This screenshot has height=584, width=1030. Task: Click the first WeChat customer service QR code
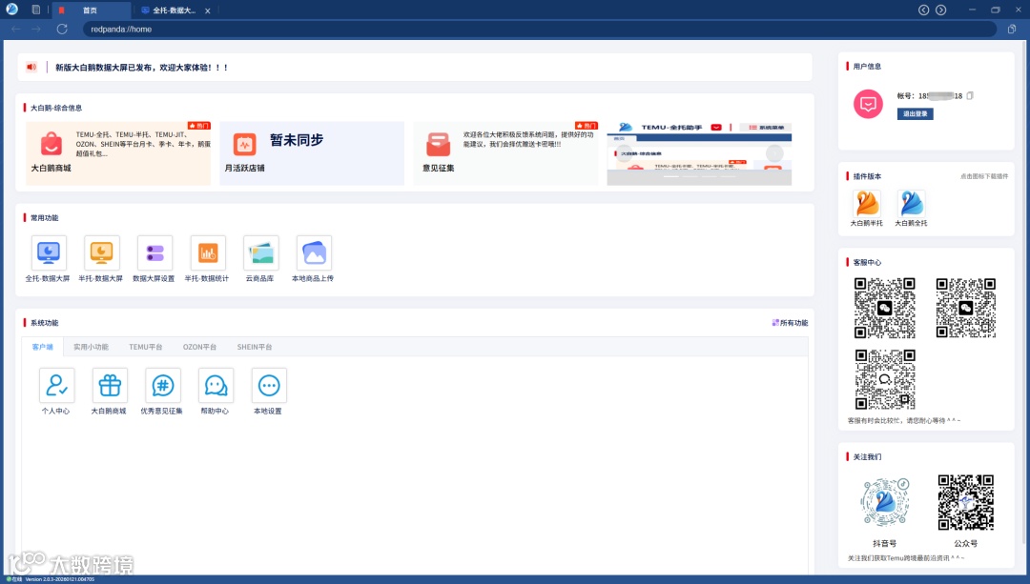point(884,308)
